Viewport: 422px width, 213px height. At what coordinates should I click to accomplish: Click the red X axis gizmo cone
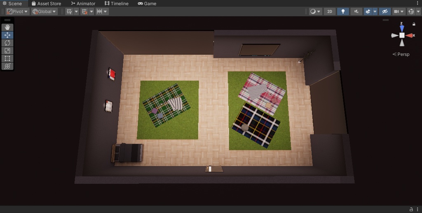409,35
